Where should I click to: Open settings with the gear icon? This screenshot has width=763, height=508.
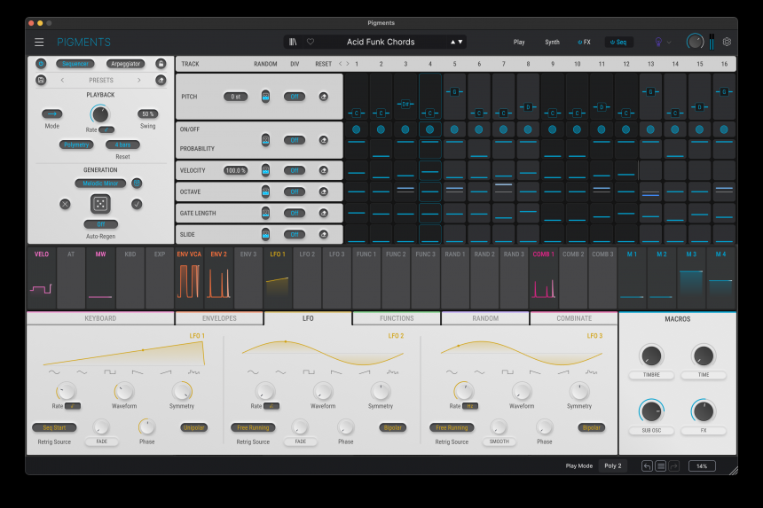click(727, 42)
